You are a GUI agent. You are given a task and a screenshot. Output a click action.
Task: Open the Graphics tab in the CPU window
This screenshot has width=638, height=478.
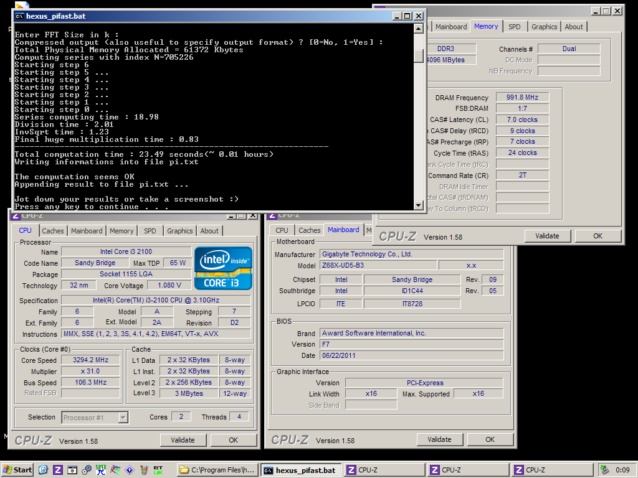click(x=180, y=231)
